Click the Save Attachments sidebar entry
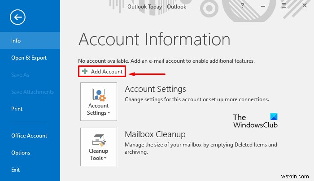Viewport: 314px width, 181px height. [32, 92]
